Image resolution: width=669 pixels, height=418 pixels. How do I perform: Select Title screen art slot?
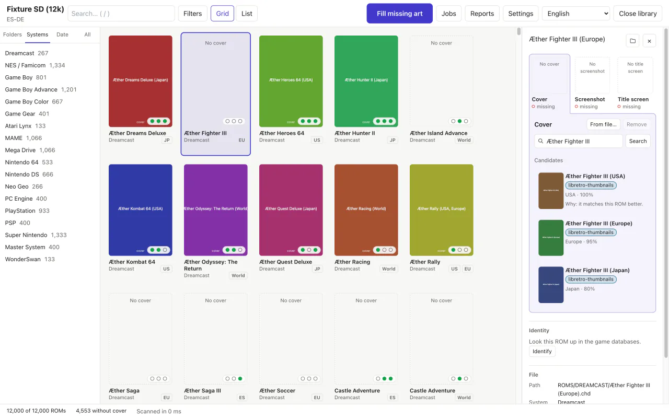pyautogui.click(x=635, y=84)
